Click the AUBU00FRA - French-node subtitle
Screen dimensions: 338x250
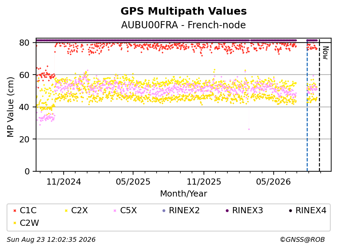pos(183,25)
